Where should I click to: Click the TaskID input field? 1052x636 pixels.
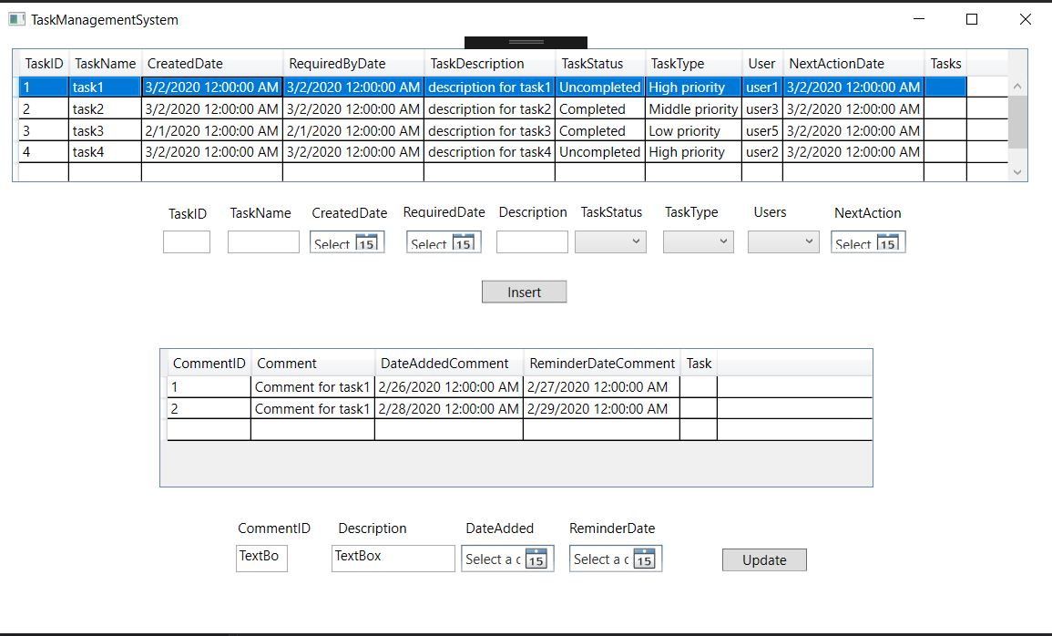[186, 241]
